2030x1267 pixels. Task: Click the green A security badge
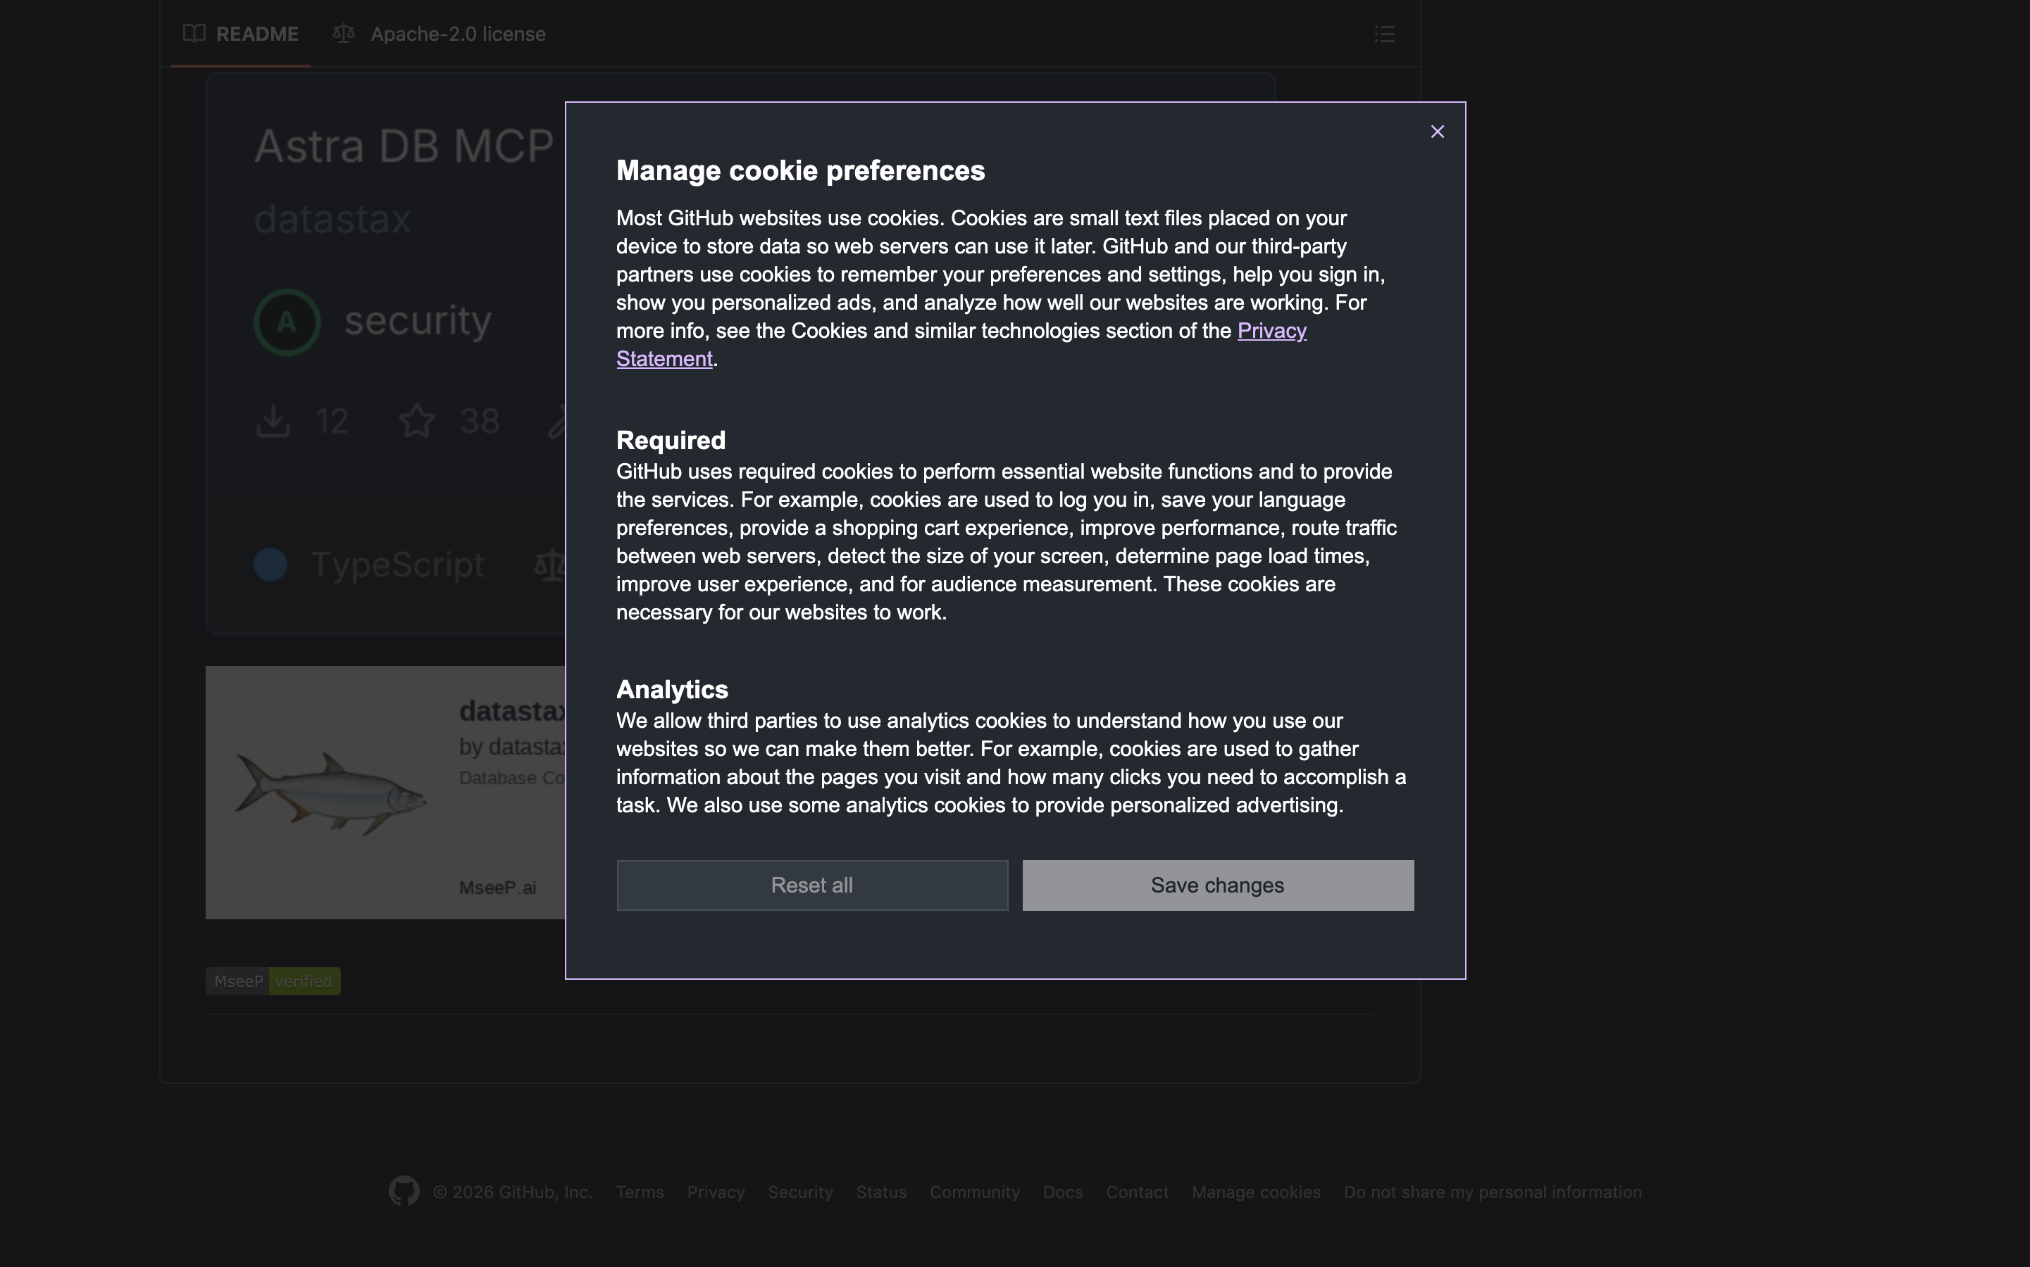[287, 322]
